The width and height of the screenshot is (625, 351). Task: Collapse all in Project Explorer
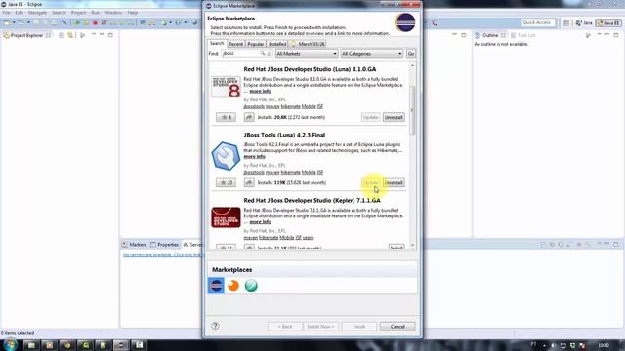tap(62, 35)
